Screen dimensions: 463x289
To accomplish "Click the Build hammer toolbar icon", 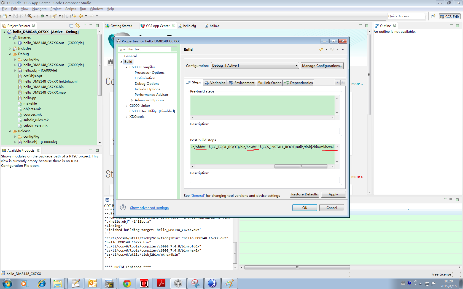I will pos(29,16).
